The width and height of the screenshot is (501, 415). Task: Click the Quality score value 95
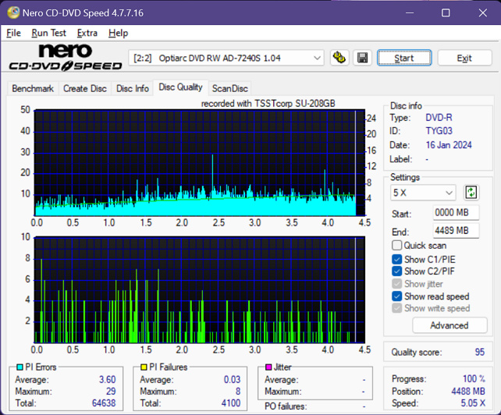[x=480, y=352]
